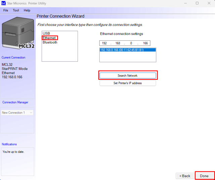Screen dimensions: 215x180
Task: Click last octet 166 of IP field
Action: (x=145, y=43)
